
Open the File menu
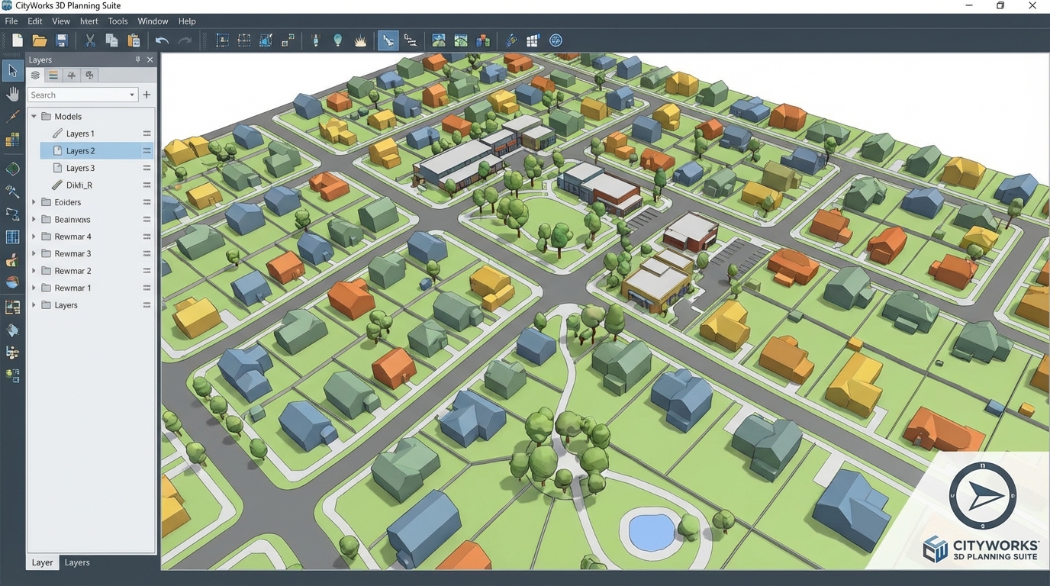pyautogui.click(x=11, y=21)
